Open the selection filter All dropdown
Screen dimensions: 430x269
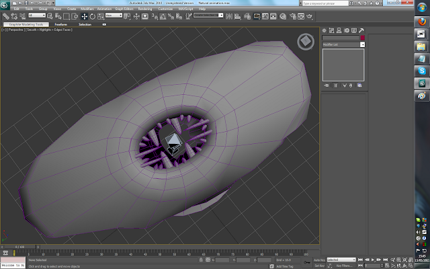click(x=37, y=15)
